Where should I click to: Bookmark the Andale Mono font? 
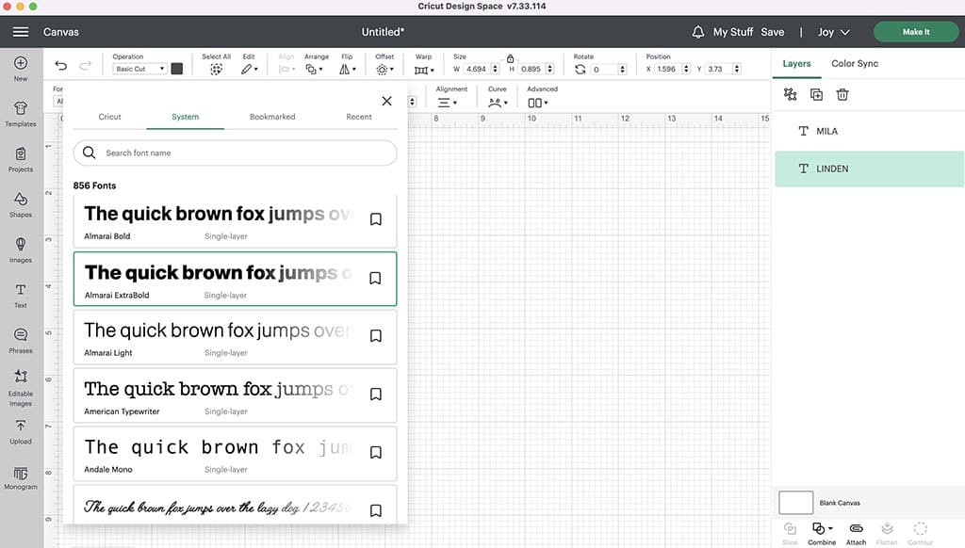(x=375, y=452)
